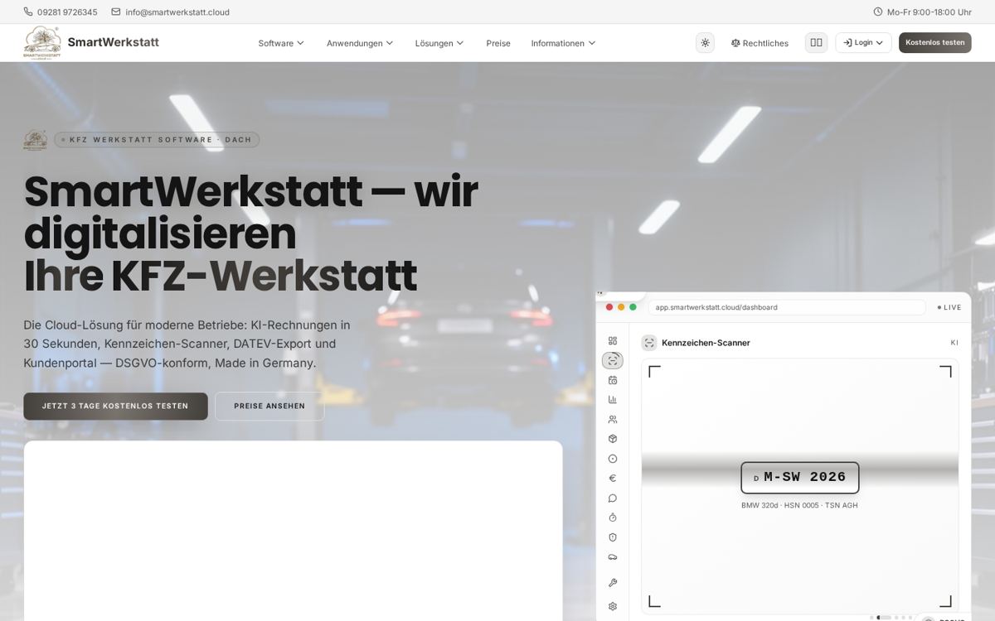Click the M-SW 2026 license plate
This screenshot has width=995, height=621.
click(799, 478)
